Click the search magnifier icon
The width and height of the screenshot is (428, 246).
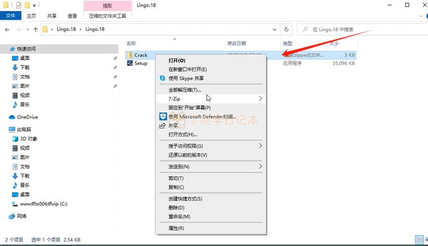coord(305,29)
